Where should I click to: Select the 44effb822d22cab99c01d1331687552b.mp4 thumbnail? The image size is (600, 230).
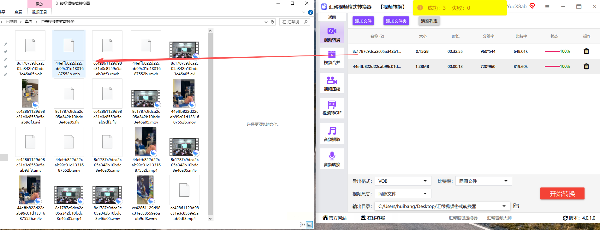(146, 150)
